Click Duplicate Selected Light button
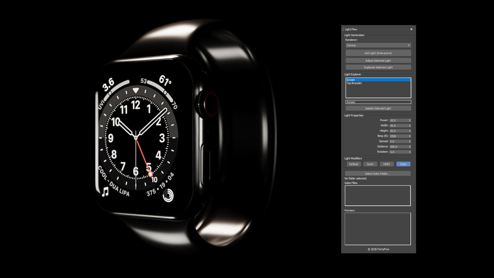Image resolution: width=494 pixels, height=278 pixels. (378, 67)
